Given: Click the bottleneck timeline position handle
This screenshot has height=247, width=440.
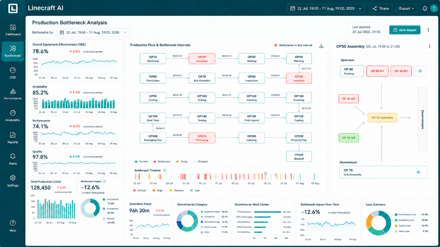Looking at the screenshot, I should tap(266, 174).
